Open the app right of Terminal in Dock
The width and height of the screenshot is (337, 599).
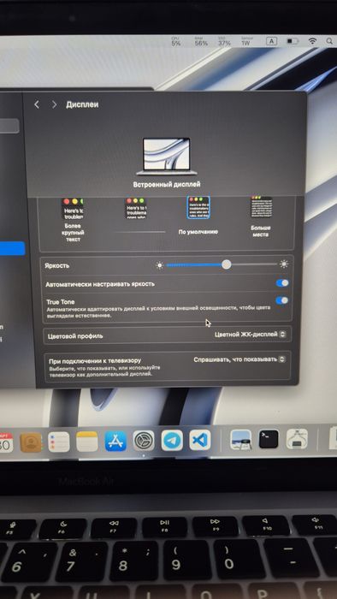click(297, 438)
